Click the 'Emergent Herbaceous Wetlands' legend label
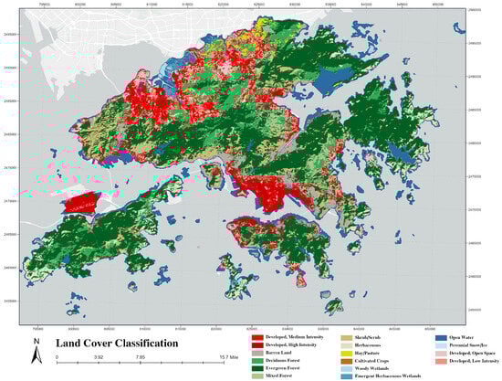Image resolution: width=502 pixels, height=381 pixels. pyautogui.click(x=388, y=376)
